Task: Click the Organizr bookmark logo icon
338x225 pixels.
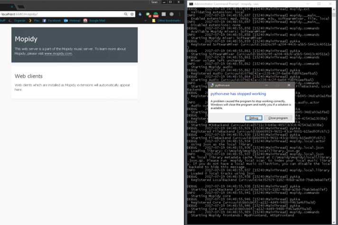Action: click(10, 20)
